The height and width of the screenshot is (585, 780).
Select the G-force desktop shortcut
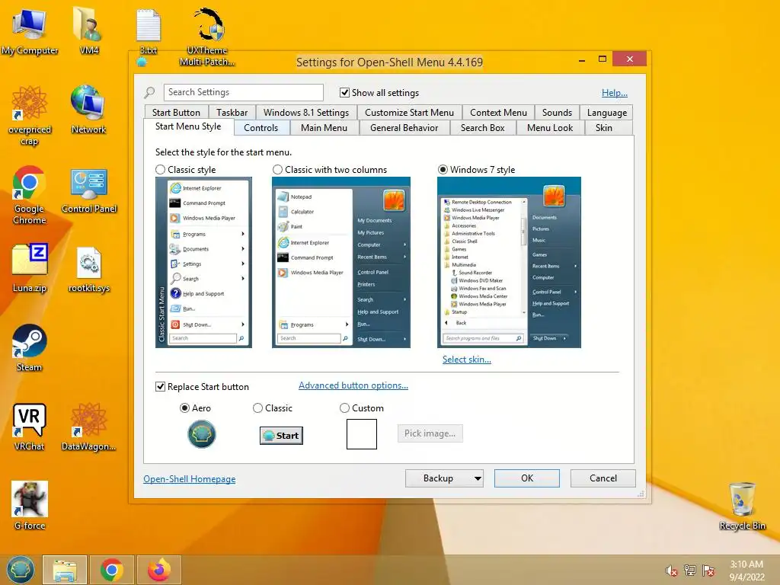click(30, 506)
